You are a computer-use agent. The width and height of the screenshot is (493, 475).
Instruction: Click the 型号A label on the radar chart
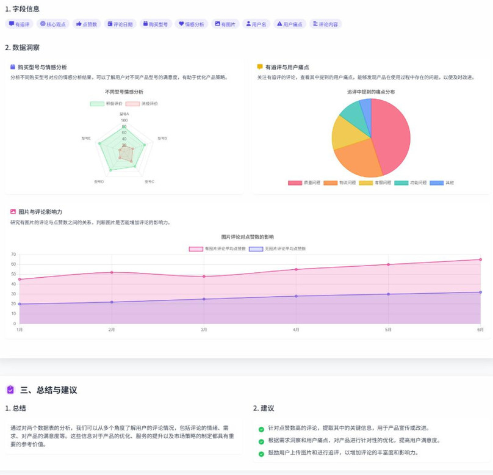[124, 114]
